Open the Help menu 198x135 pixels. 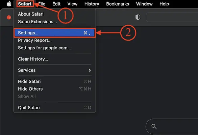[x=164, y=4]
